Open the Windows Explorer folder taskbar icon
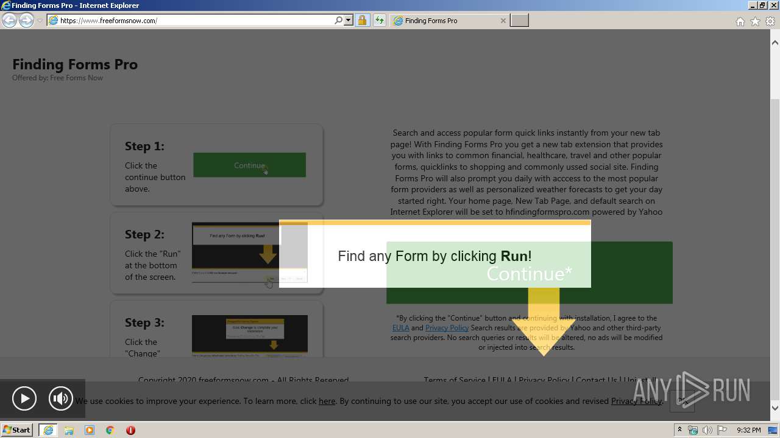780x438 pixels. pos(69,430)
